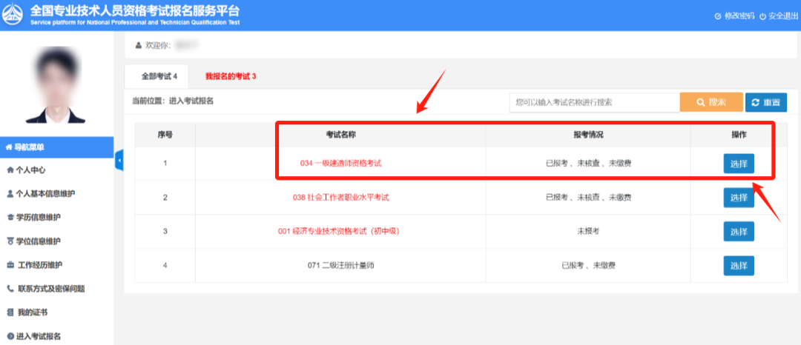This screenshot has width=801, height=345.
Task: Click the 修改密码 (change password) icon
Action: (x=717, y=16)
